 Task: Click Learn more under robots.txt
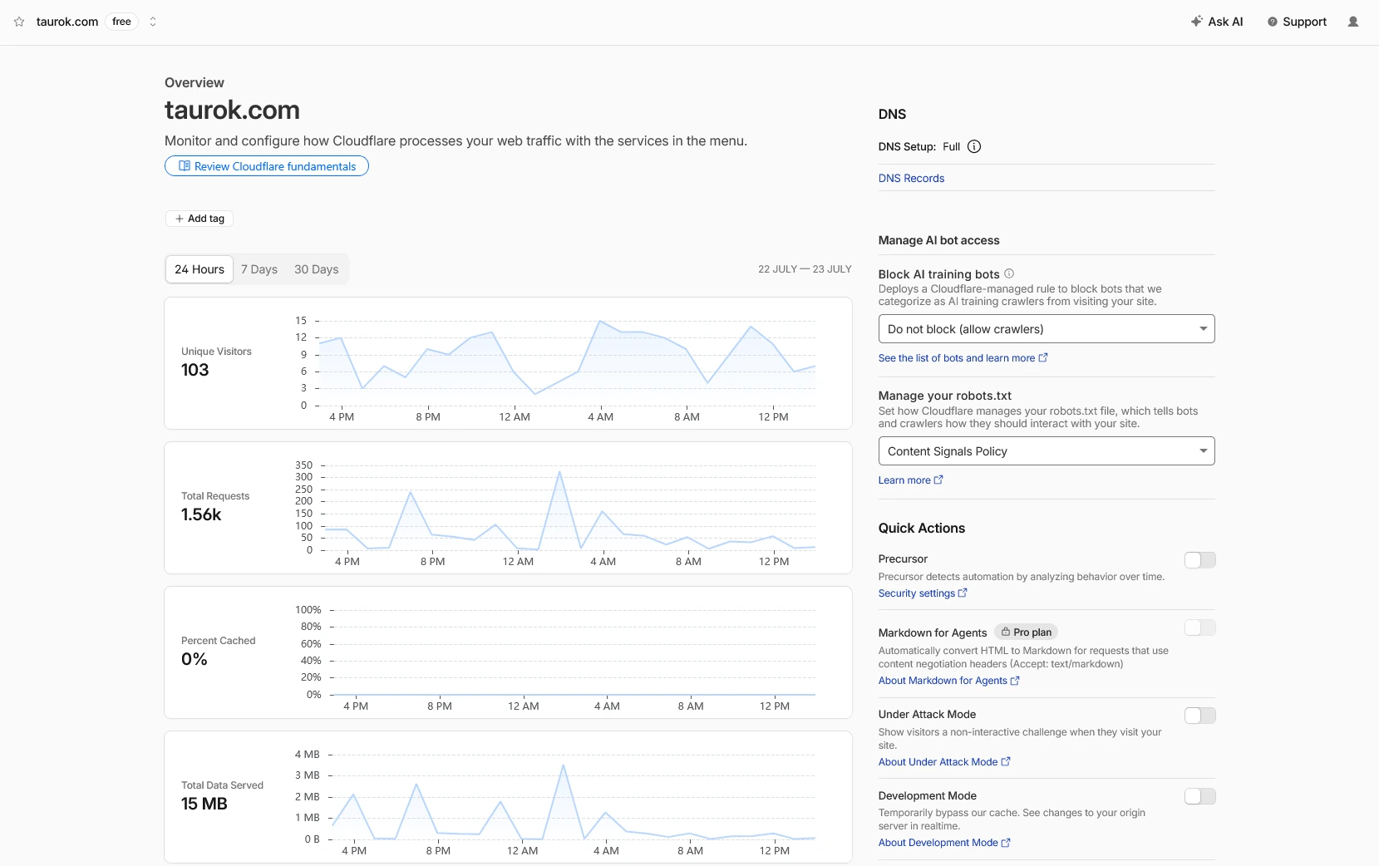tap(911, 480)
